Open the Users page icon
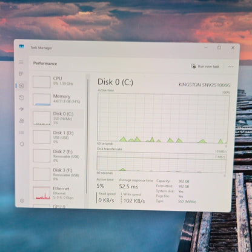Image resolution: width=252 pixels, height=252 pixels. coord(22,121)
